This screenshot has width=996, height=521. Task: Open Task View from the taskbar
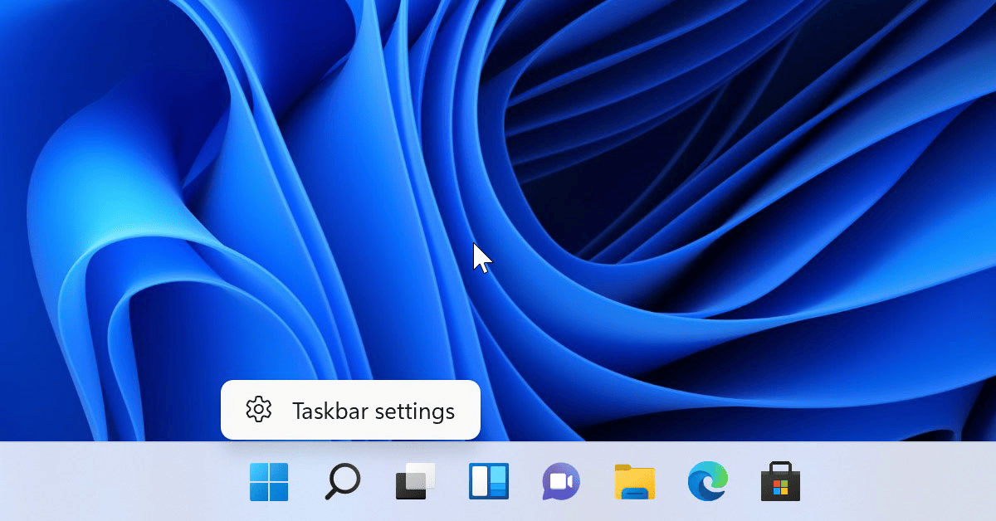click(415, 482)
